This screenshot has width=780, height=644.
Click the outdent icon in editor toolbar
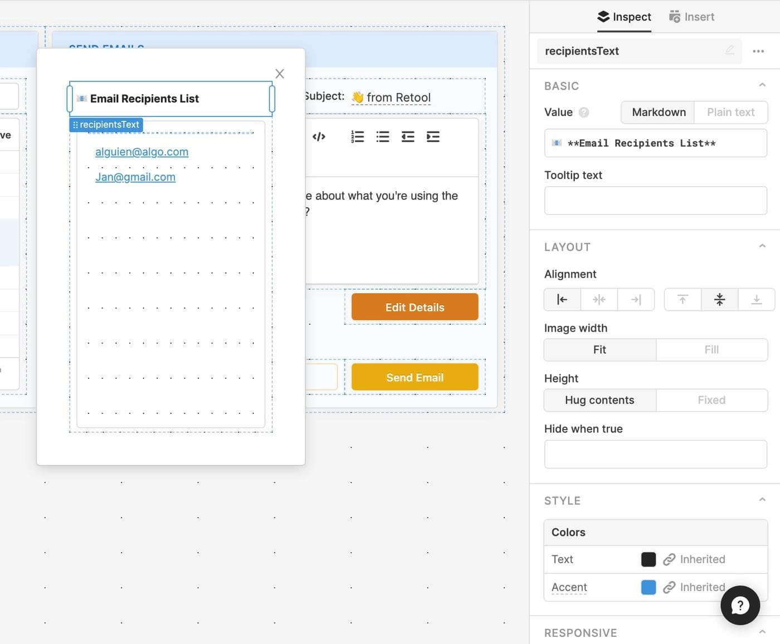pos(408,136)
